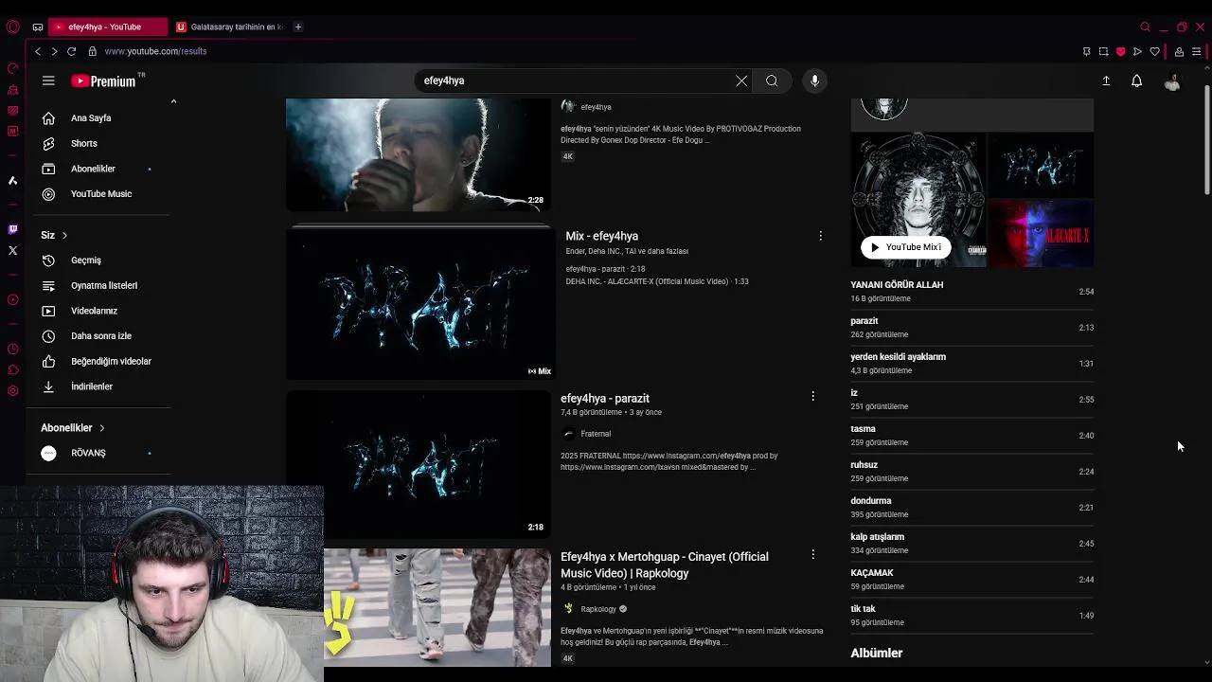Open parazit 2:18 video thumbnail
The image size is (1212, 682).
[x=419, y=464]
